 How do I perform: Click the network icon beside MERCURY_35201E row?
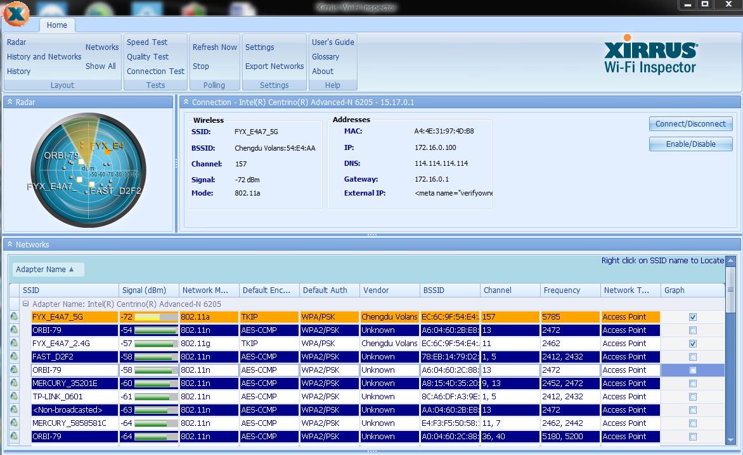pos(14,383)
